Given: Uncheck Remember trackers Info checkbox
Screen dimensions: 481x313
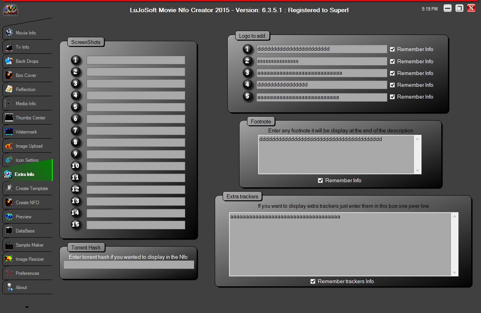Looking at the screenshot, I should (313, 281).
